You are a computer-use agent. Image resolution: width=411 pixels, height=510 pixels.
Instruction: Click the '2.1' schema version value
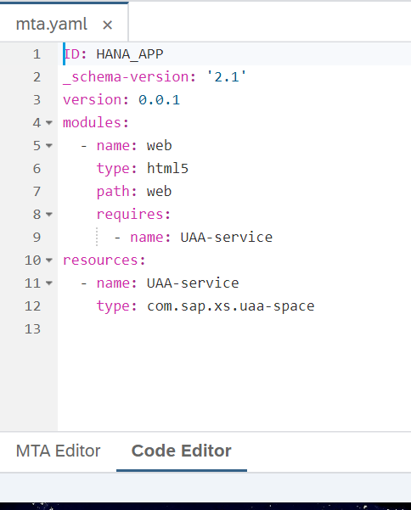coord(227,77)
